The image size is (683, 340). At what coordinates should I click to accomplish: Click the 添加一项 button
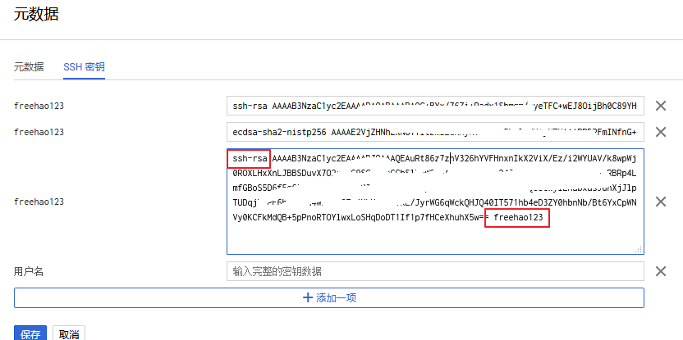(x=329, y=298)
